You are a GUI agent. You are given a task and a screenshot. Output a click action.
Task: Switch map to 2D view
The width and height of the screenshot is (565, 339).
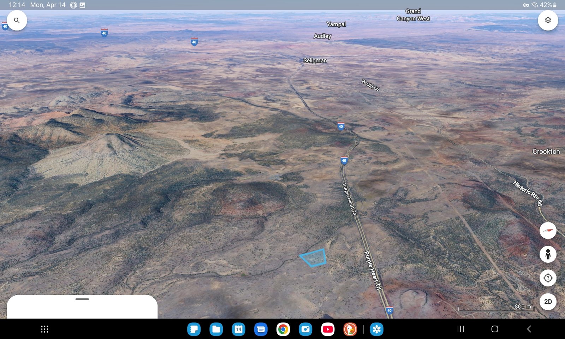[x=548, y=302]
